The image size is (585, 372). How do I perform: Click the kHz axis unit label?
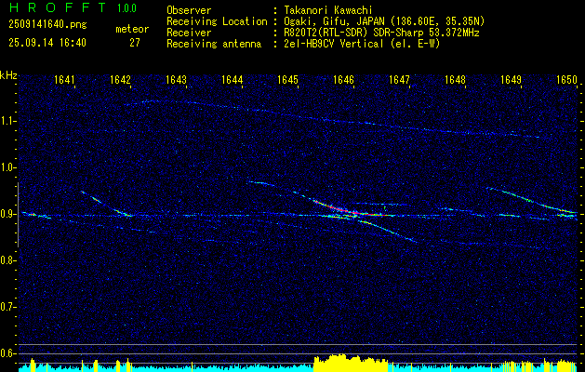point(8,74)
